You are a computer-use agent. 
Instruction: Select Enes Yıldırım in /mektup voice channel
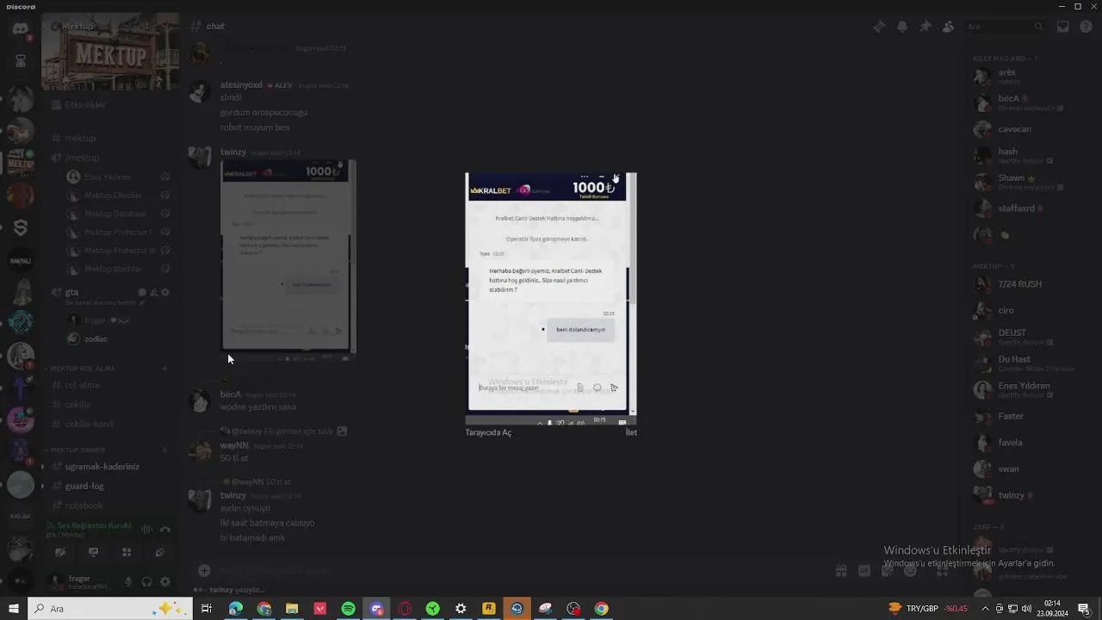pos(108,177)
